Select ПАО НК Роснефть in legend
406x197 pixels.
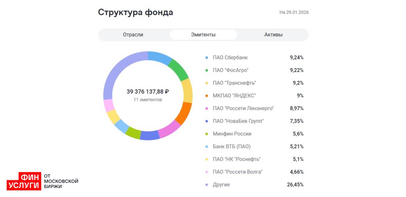pyautogui.click(x=237, y=160)
